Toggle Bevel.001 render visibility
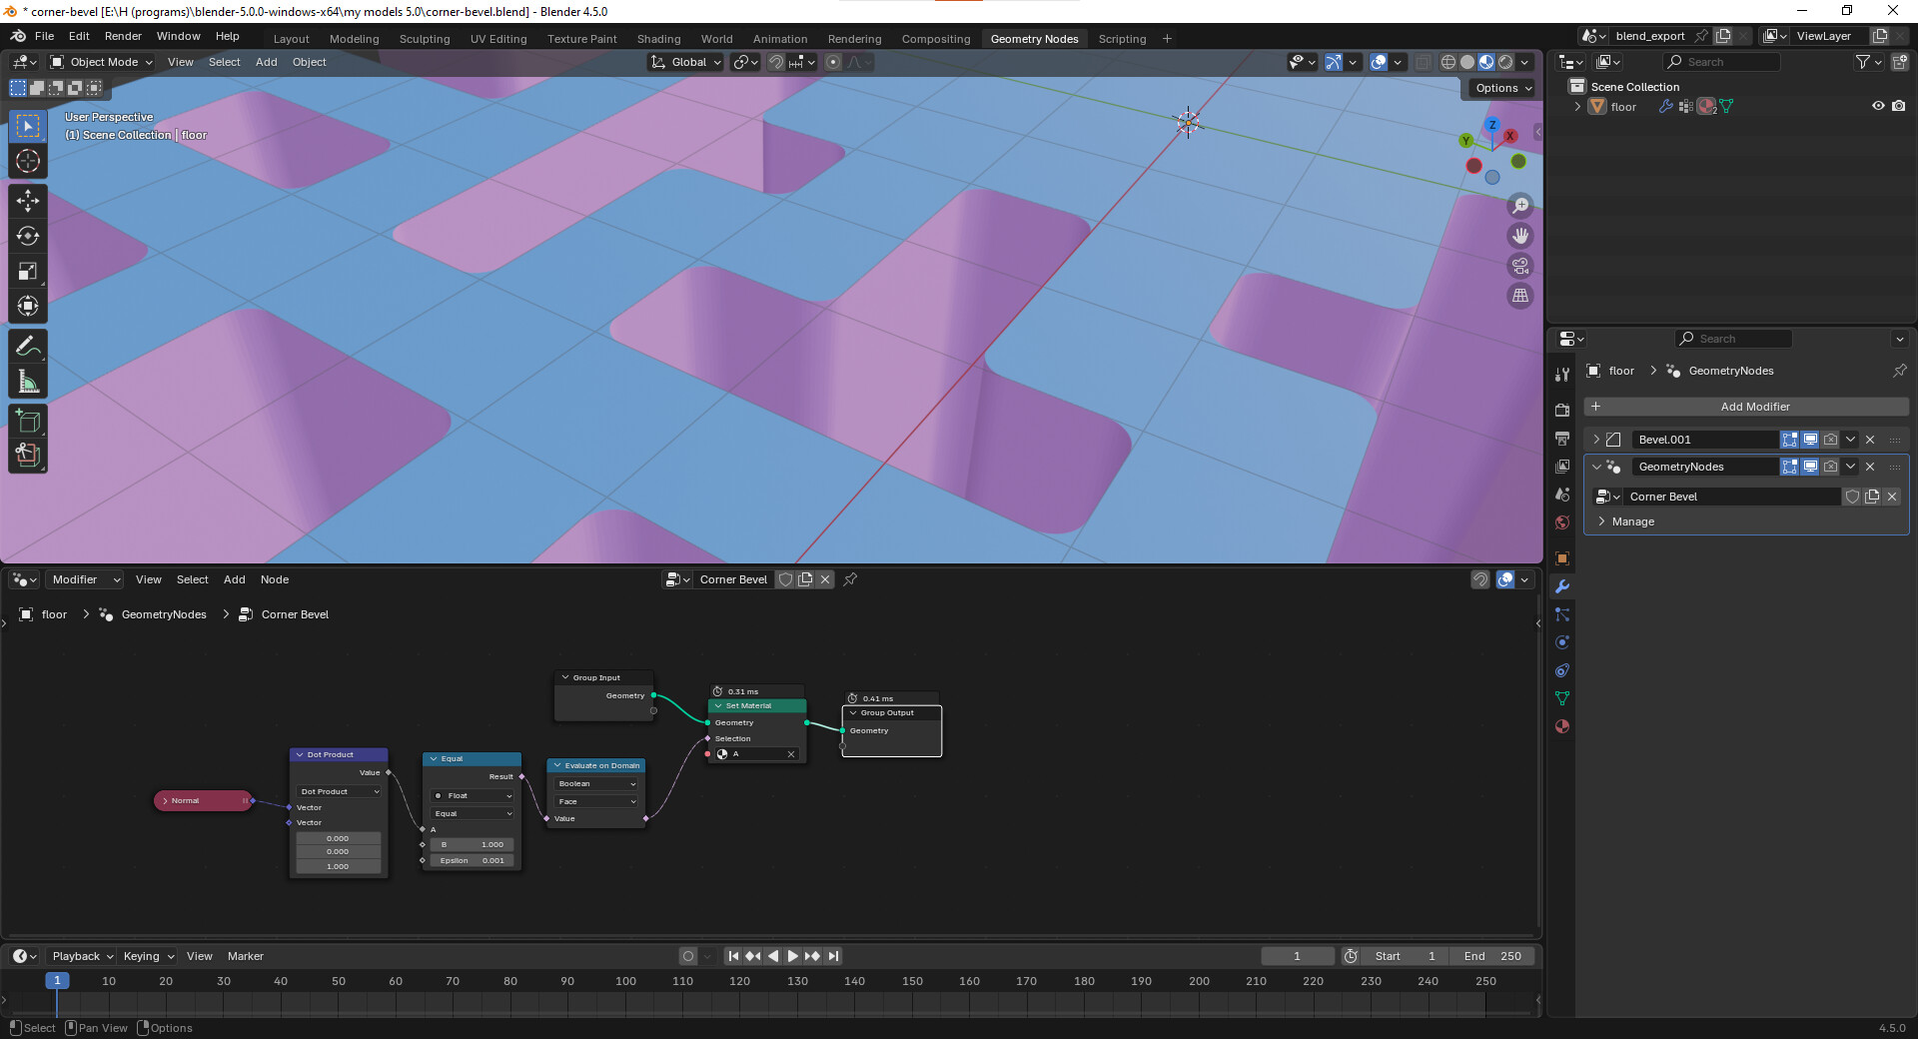 coord(1830,440)
